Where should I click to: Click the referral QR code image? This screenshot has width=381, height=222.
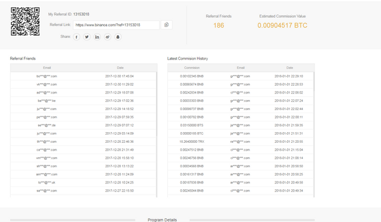[x=25, y=21]
